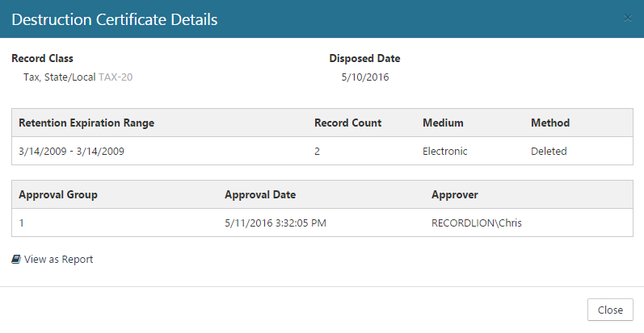Click the Electronic medium cell
The height and width of the screenshot is (333, 644).
click(445, 151)
